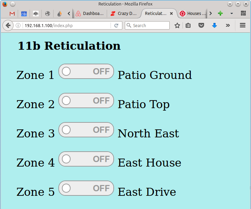
Task: Click the round window pin button in title bar
Action: (x=13, y=4)
